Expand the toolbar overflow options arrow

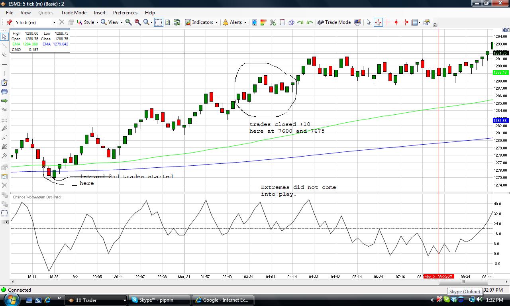tap(435, 25)
